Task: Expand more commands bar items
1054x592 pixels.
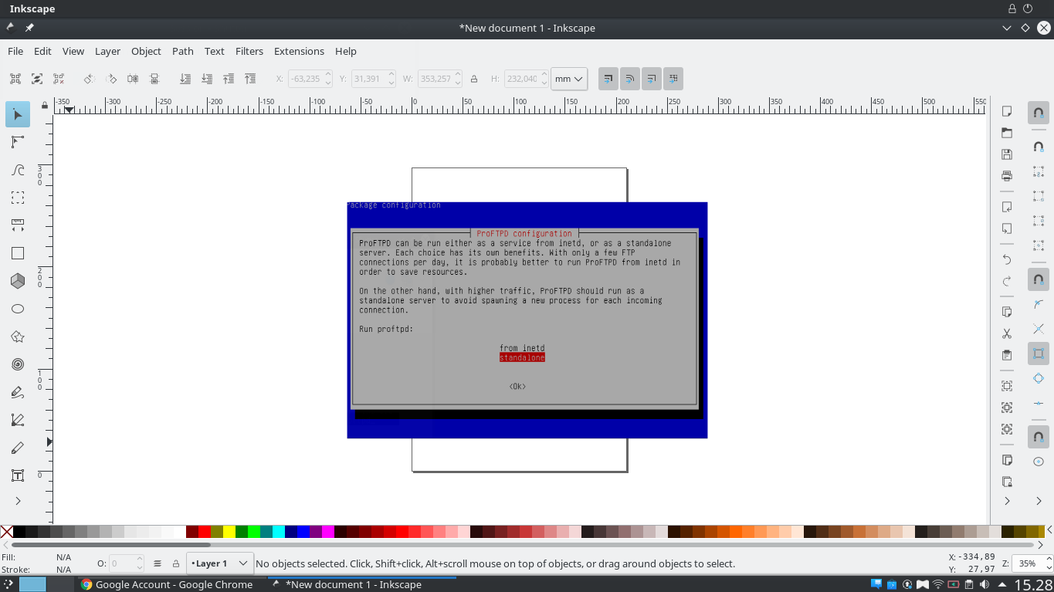Action: (1007, 501)
